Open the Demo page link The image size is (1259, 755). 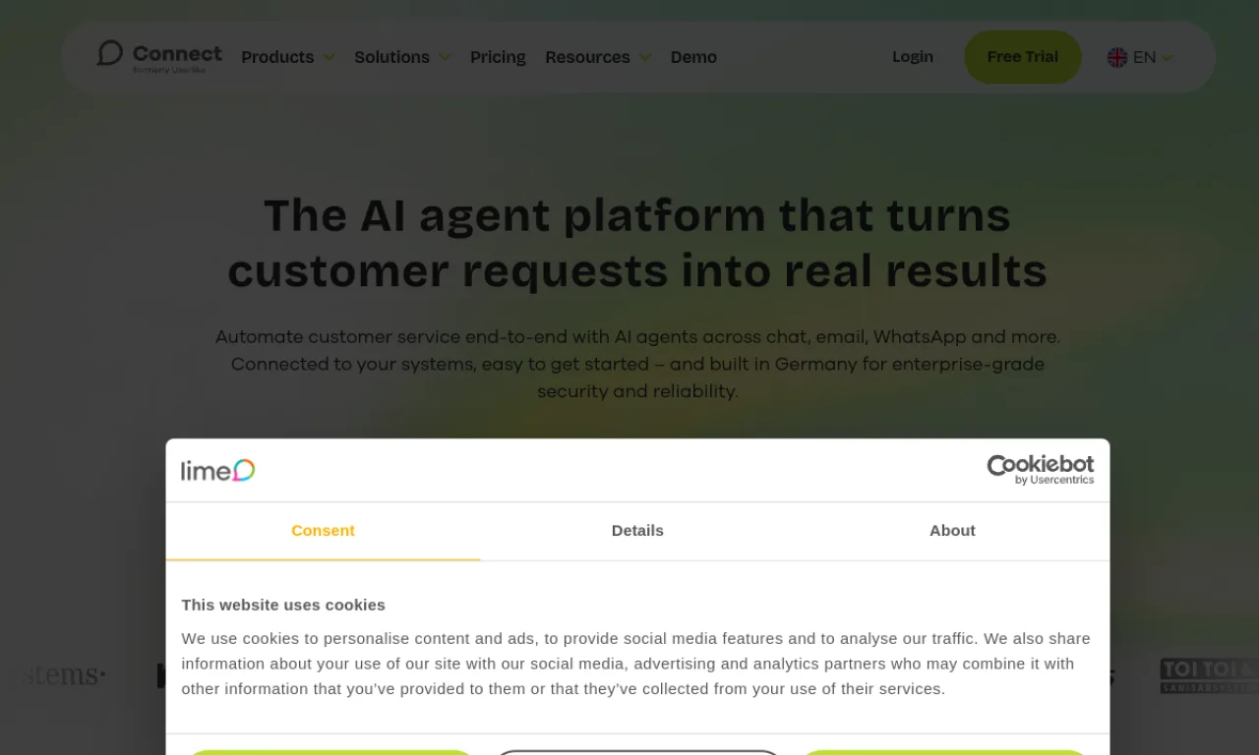[693, 57]
